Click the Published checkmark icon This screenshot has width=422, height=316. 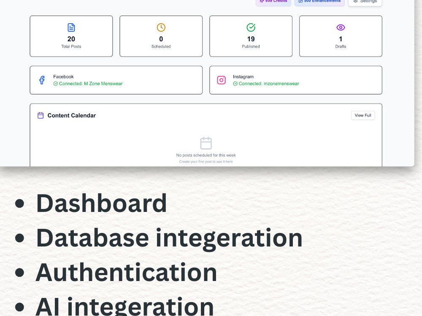[251, 27]
